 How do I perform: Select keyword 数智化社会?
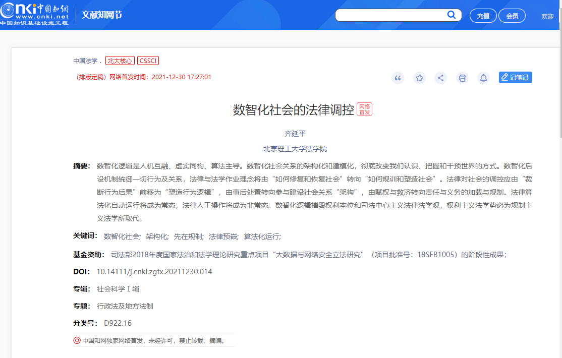tap(122, 236)
